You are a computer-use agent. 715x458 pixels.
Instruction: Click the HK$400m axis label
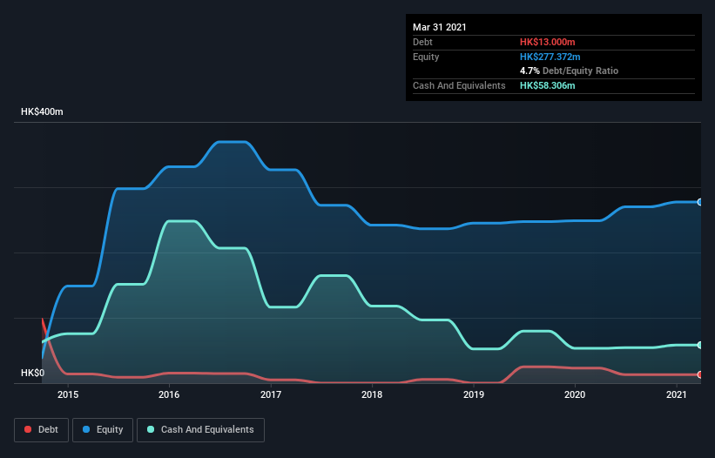click(x=42, y=111)
